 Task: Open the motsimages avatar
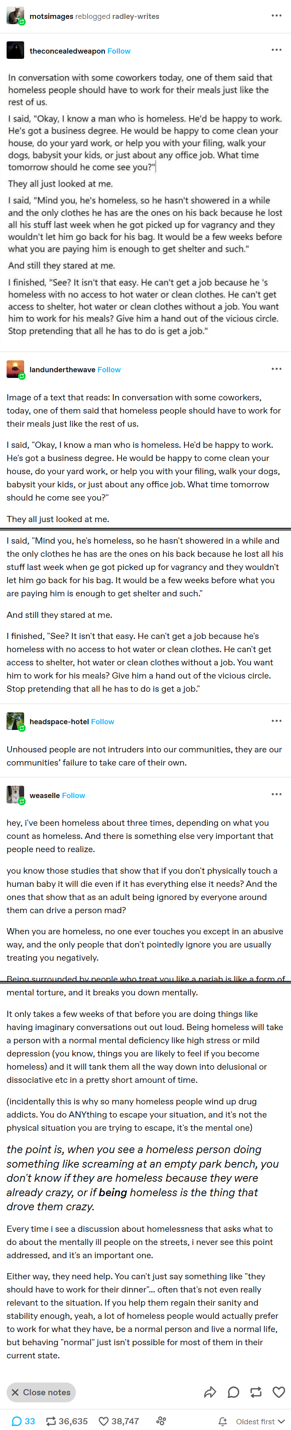[x=15, y=15]
